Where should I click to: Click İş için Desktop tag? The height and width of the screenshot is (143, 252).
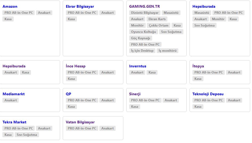pyautogui.click(x=142, y=51)
